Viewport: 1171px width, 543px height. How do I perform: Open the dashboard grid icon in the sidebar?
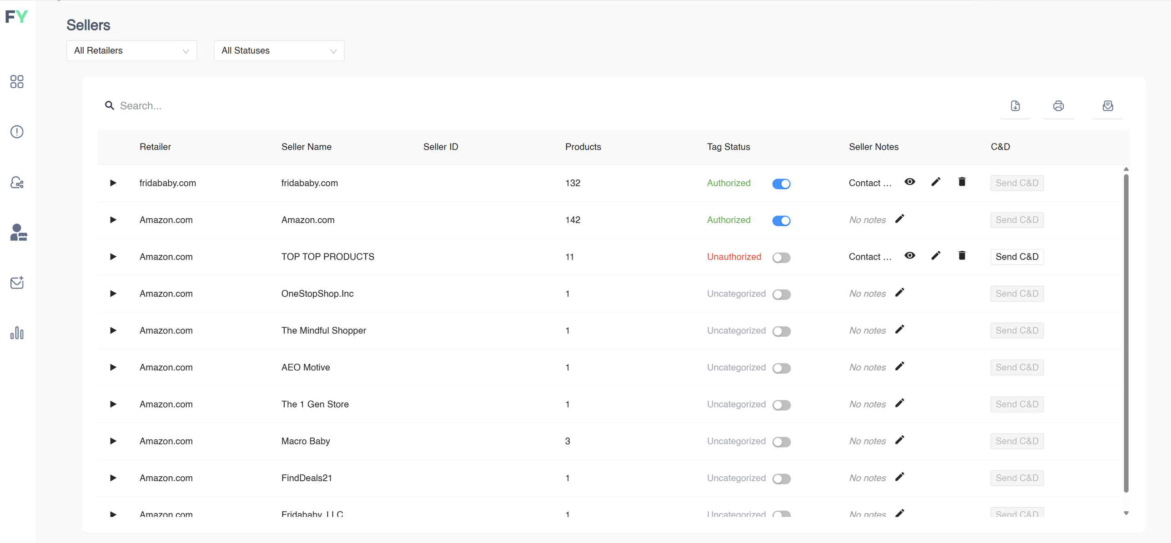[x=17, y=82]
